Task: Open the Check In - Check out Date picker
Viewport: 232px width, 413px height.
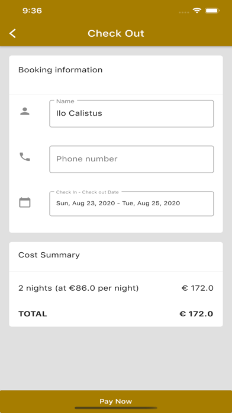Action: (x=131, y=204)
